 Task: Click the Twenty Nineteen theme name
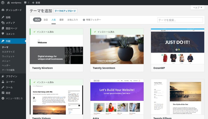tap(42, 68)
